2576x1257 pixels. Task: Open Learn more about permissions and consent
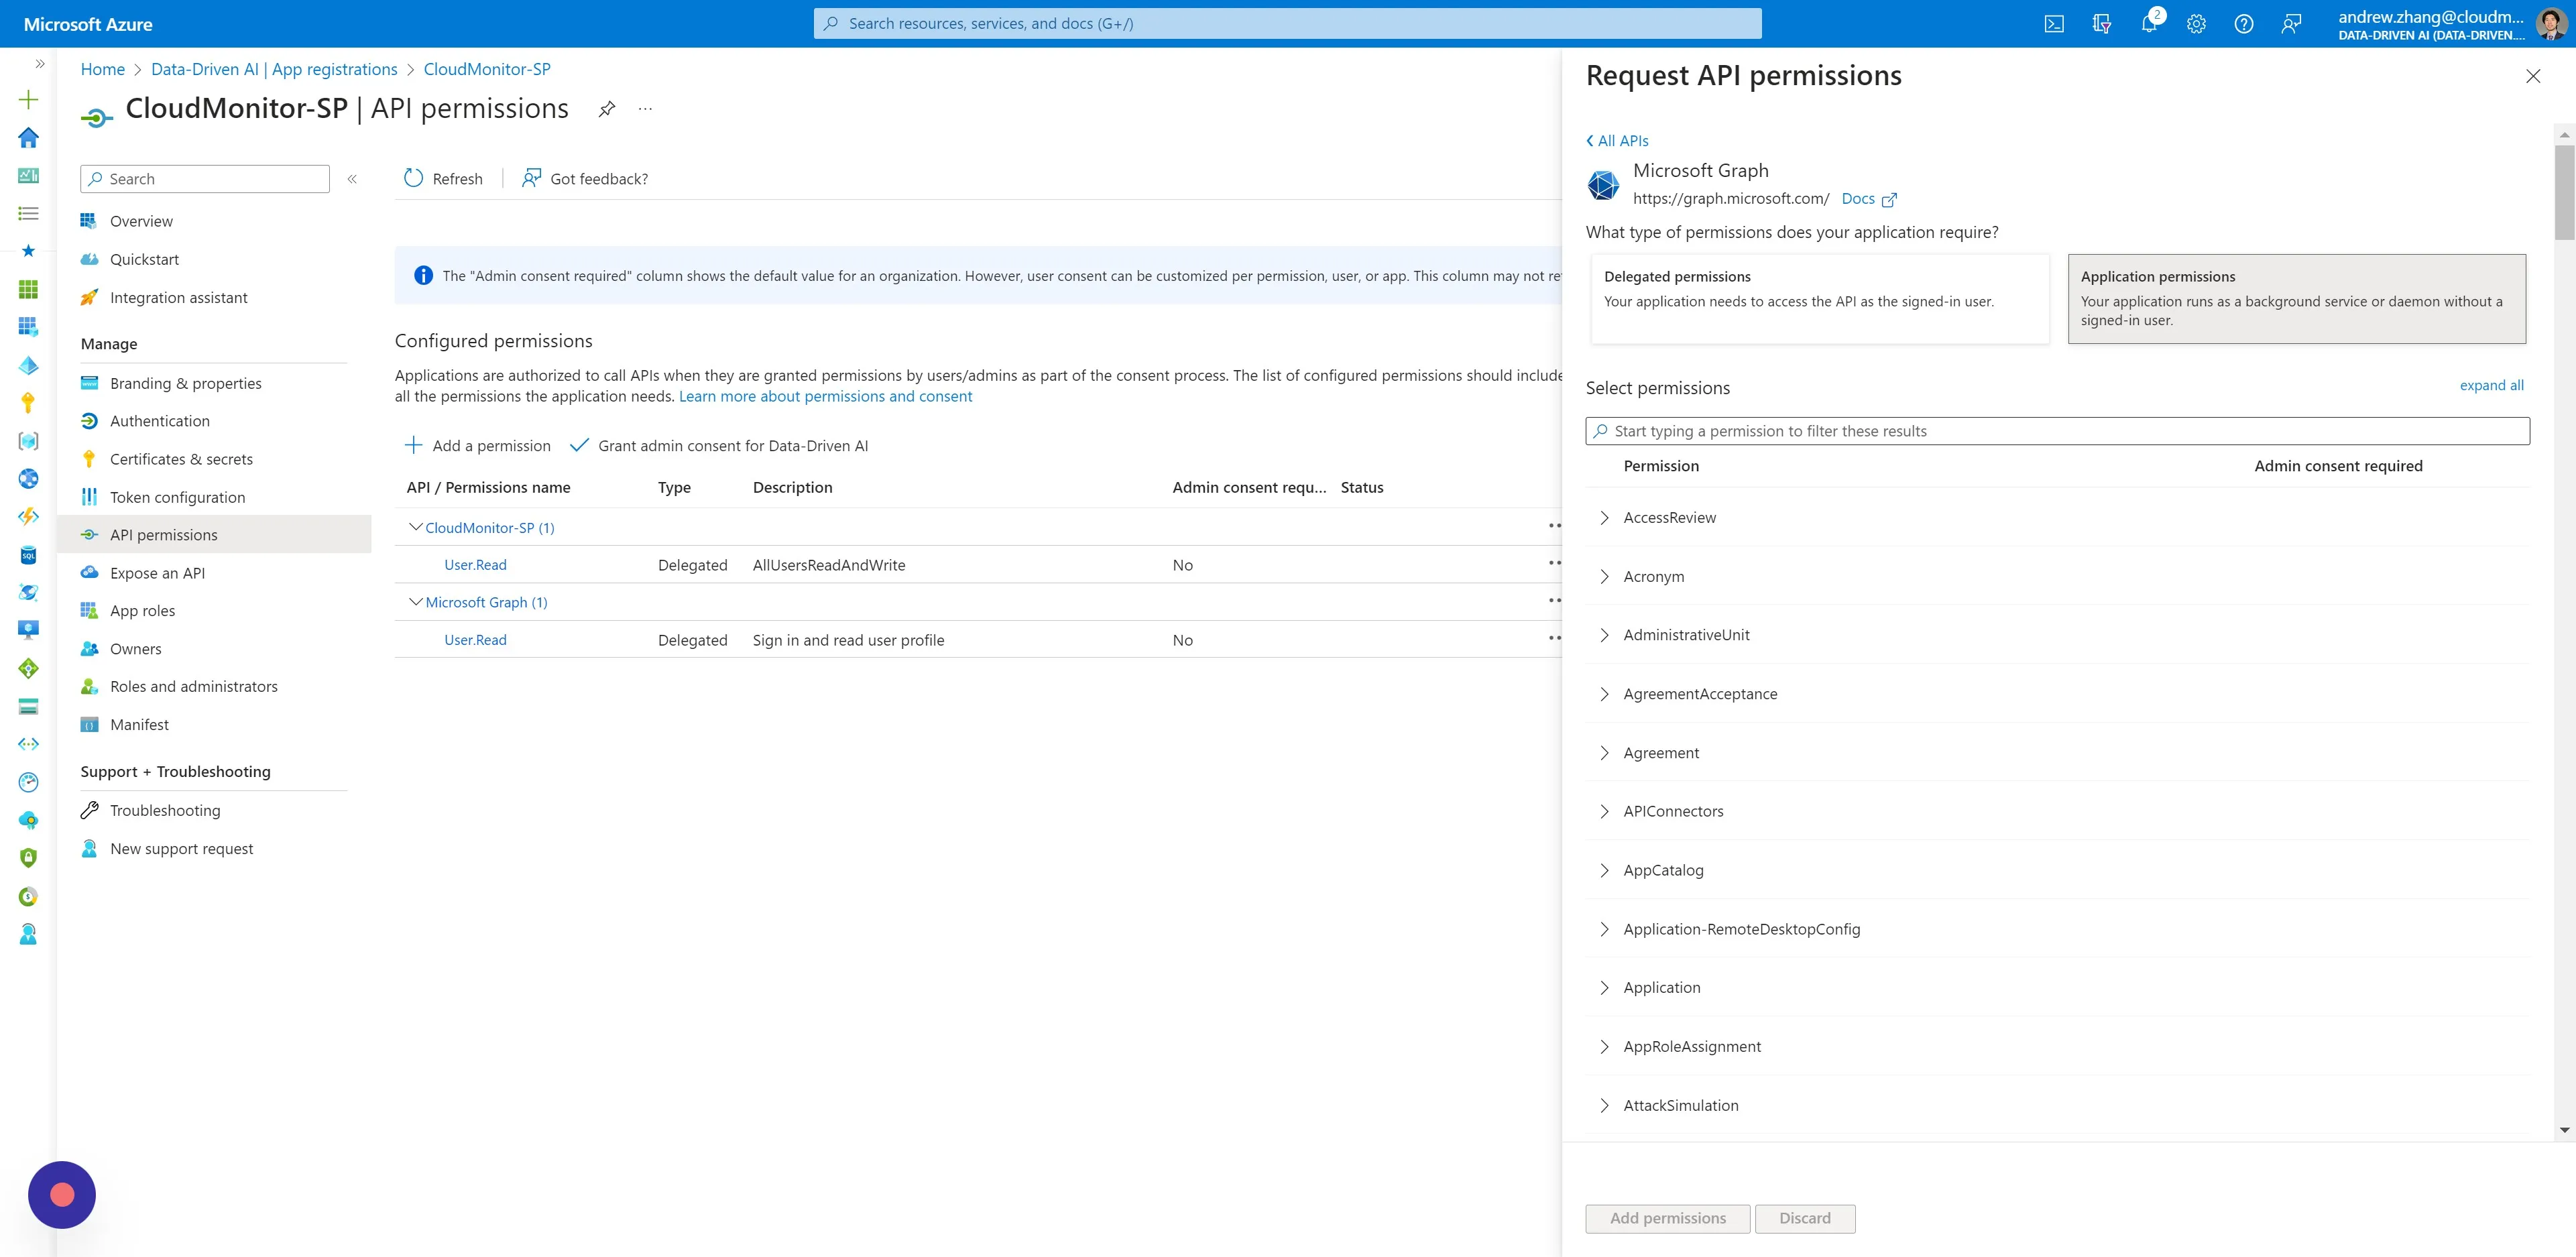pos(825,397)
